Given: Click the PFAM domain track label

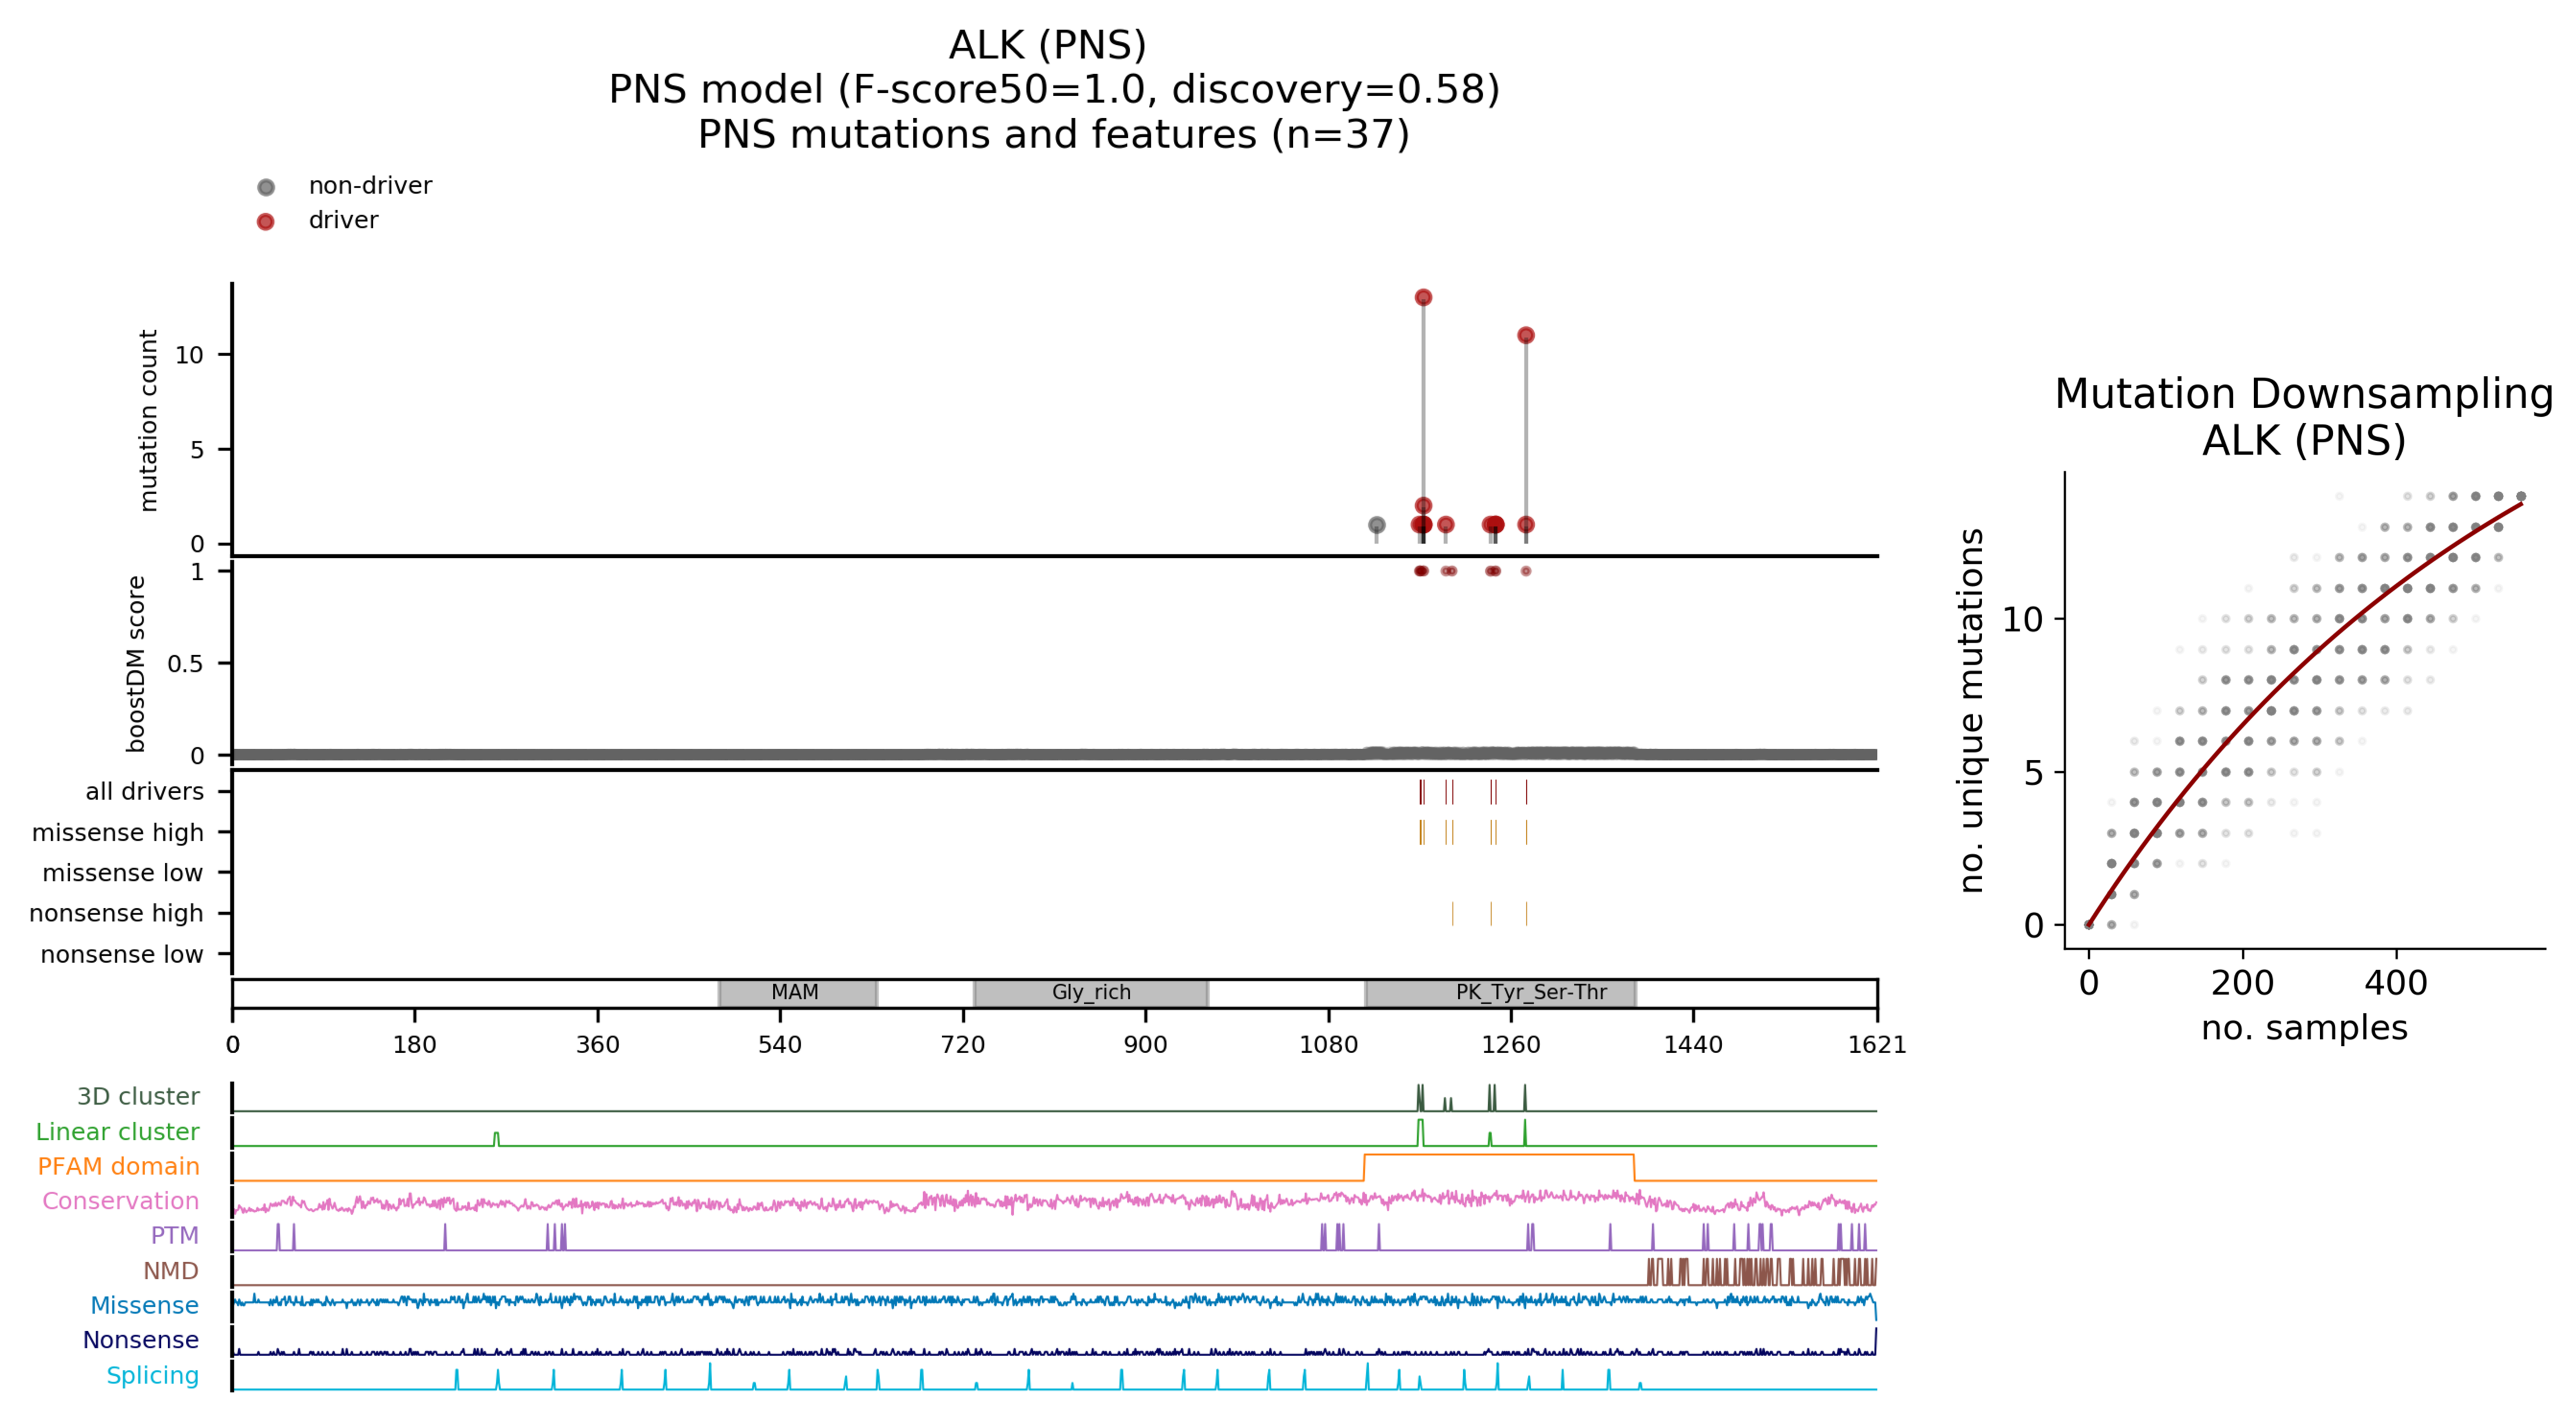Looking at the screenshot, I should (x=118, y=1166).
